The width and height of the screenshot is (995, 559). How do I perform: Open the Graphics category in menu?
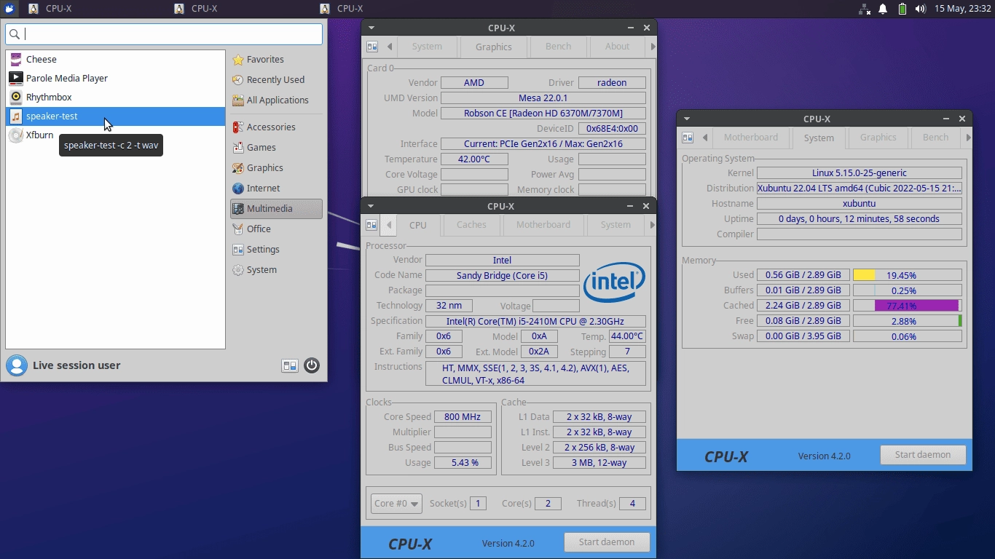pos(276,168)
